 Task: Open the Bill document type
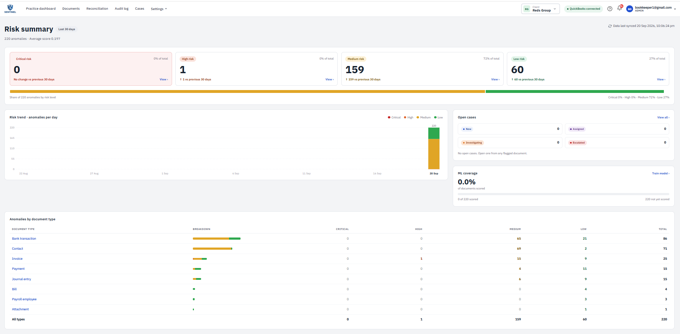click(x=14, y=289)
